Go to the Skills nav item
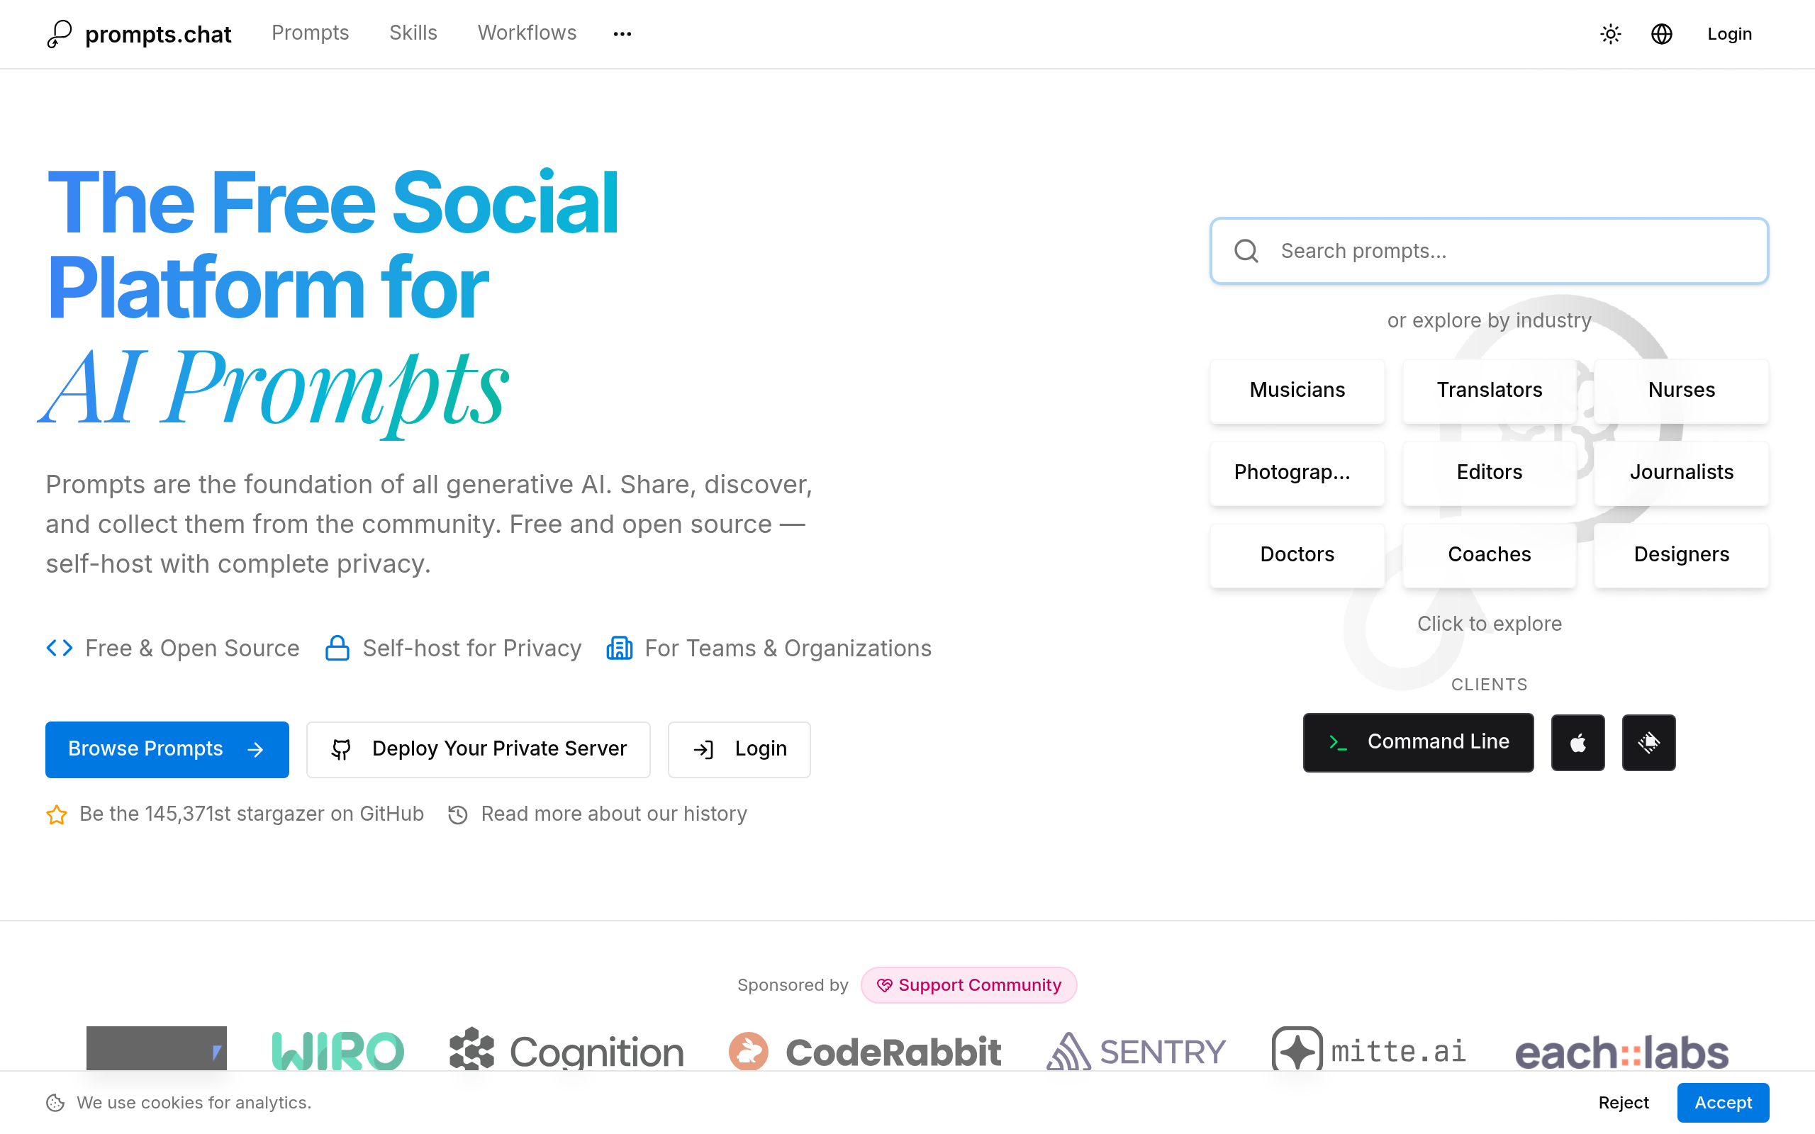This screenshot has height=1134, width=1815. [x=413, y=33]
